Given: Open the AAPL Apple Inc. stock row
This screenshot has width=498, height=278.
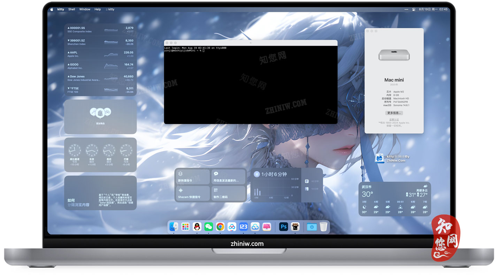Looking at the screenshot, I should pyautogui.click(x=100, y=54).
